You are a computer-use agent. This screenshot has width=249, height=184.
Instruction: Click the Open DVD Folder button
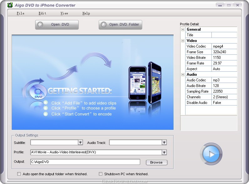click(x=120, y=25)
